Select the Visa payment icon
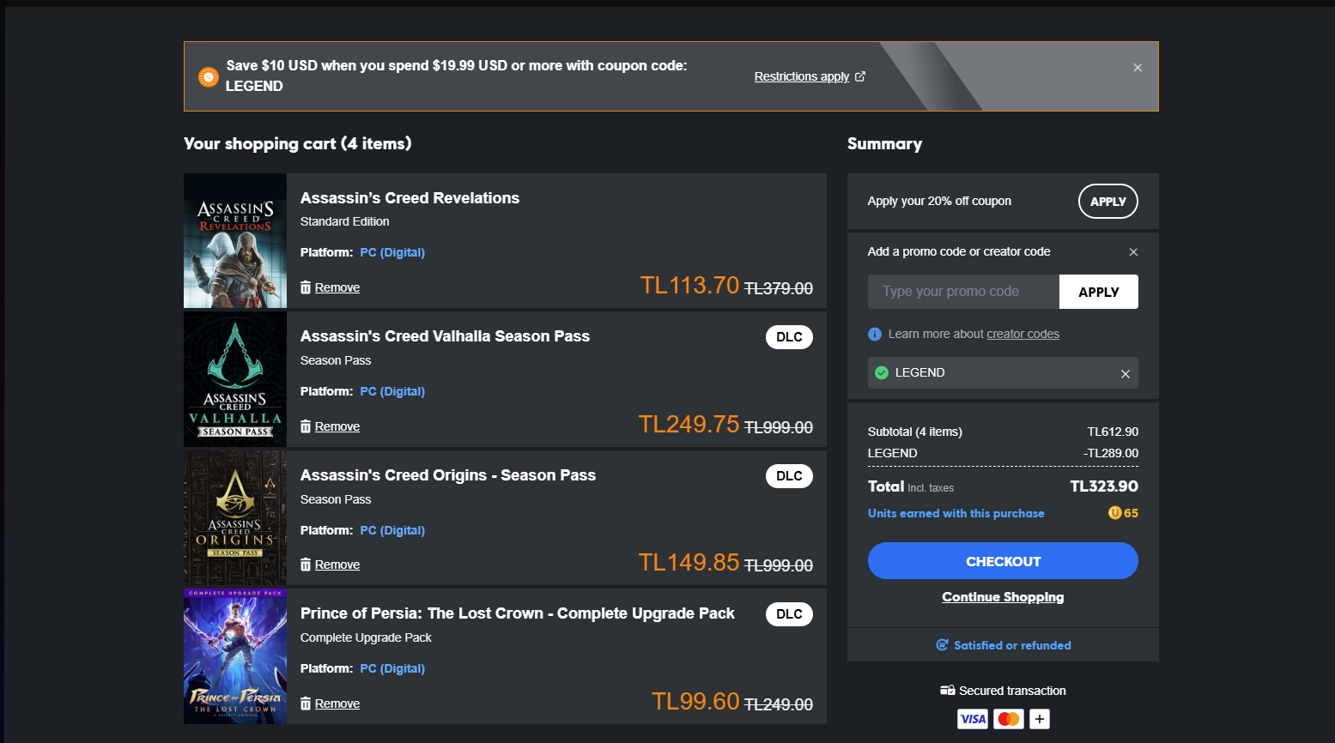The width and height of the screenshot is (1335, 743). pos(973,719)
